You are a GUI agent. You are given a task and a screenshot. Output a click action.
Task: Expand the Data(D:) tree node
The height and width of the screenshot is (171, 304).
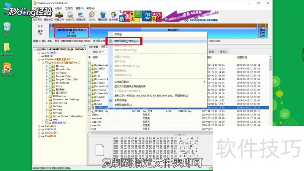click(x=39, y=126)
